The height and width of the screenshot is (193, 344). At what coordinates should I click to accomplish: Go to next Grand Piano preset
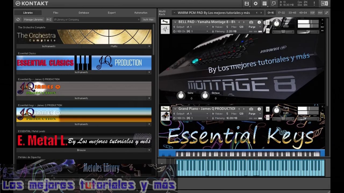tap(244, 109)
